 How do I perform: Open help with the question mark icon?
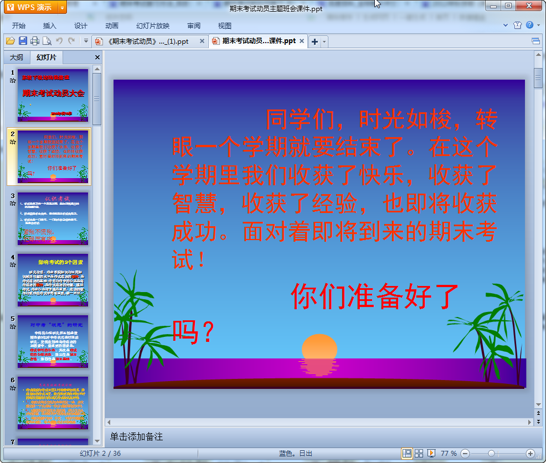tap(529, 25)
